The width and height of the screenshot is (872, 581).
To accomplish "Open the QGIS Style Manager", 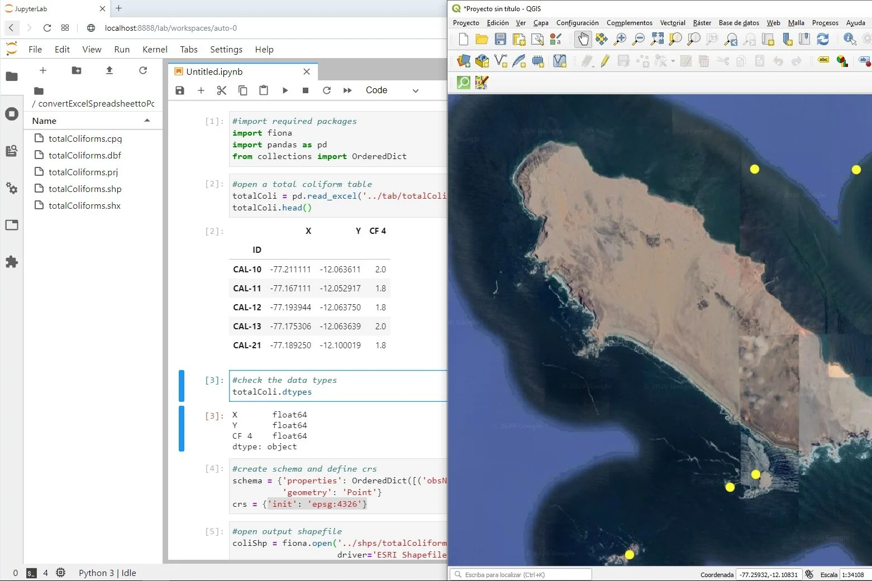I will click(555, 39).
